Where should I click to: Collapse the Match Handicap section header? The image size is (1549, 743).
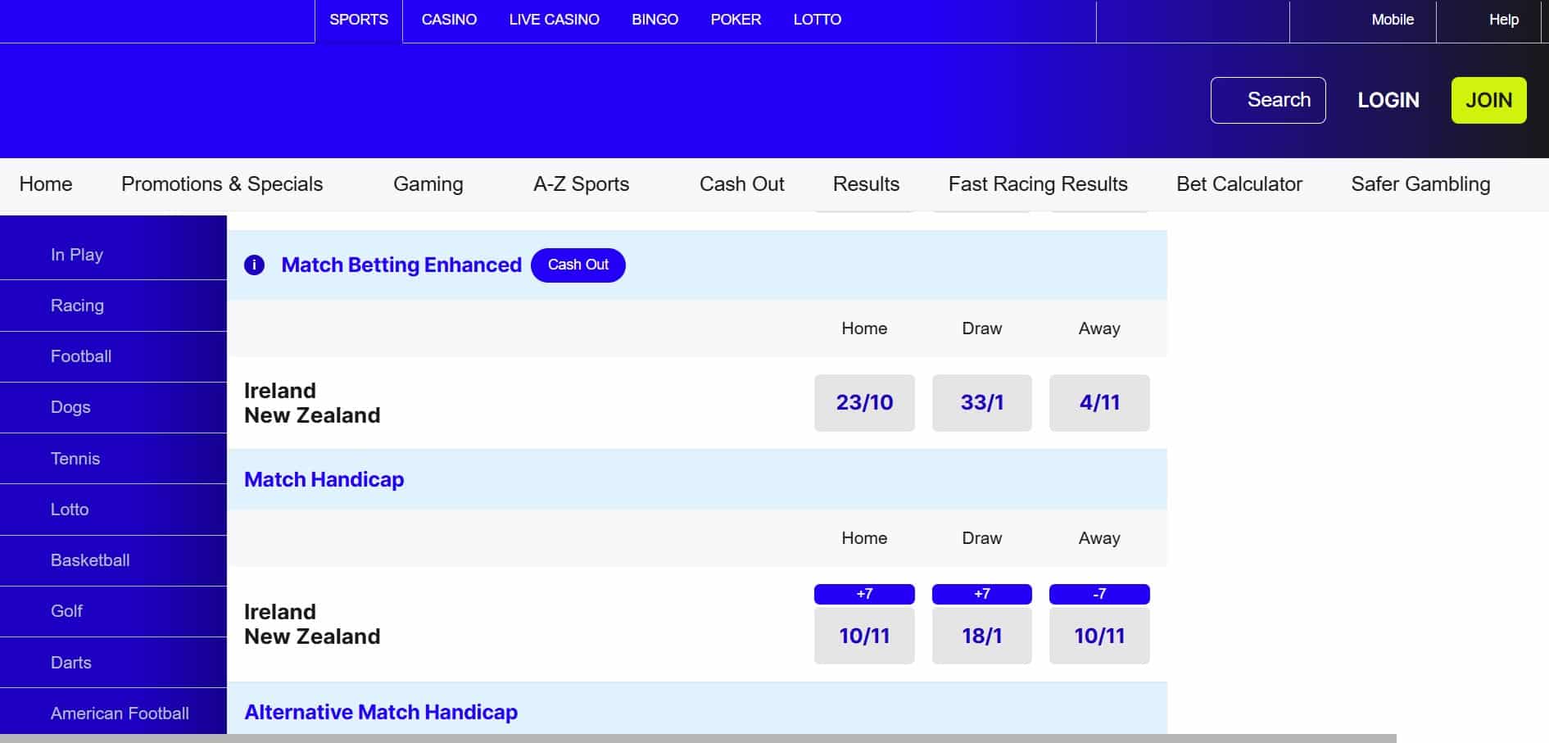324,479
